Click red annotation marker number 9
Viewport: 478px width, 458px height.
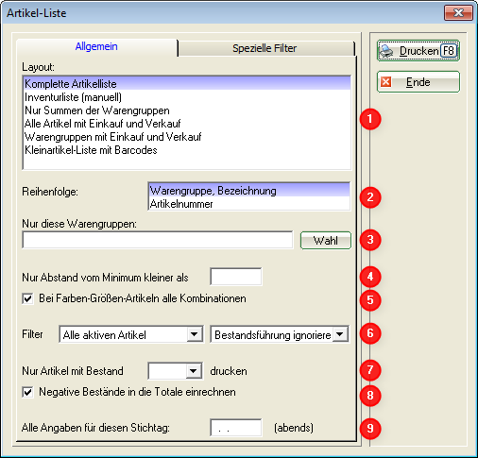point(370,428)
